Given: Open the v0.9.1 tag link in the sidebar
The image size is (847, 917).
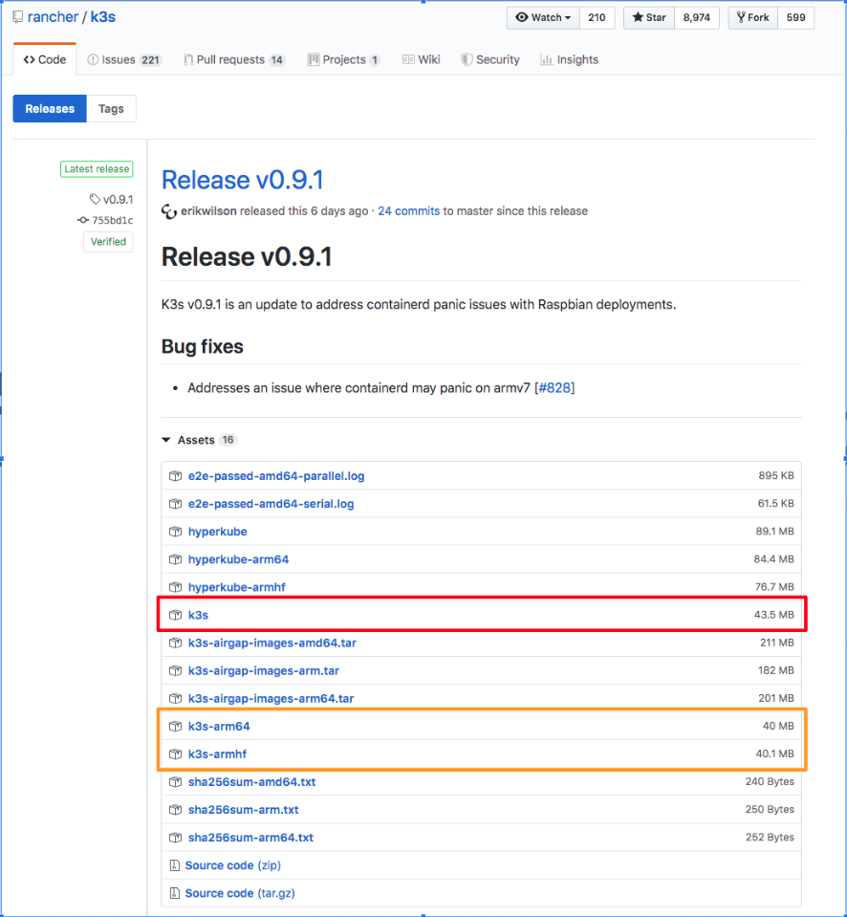Looking at the screenshot, I should (119, 200).
